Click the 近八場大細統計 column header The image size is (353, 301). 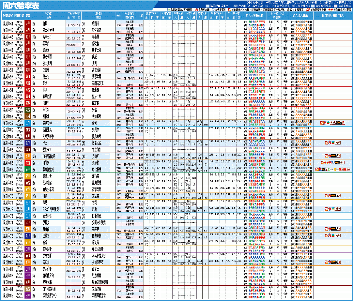point(301,16)
